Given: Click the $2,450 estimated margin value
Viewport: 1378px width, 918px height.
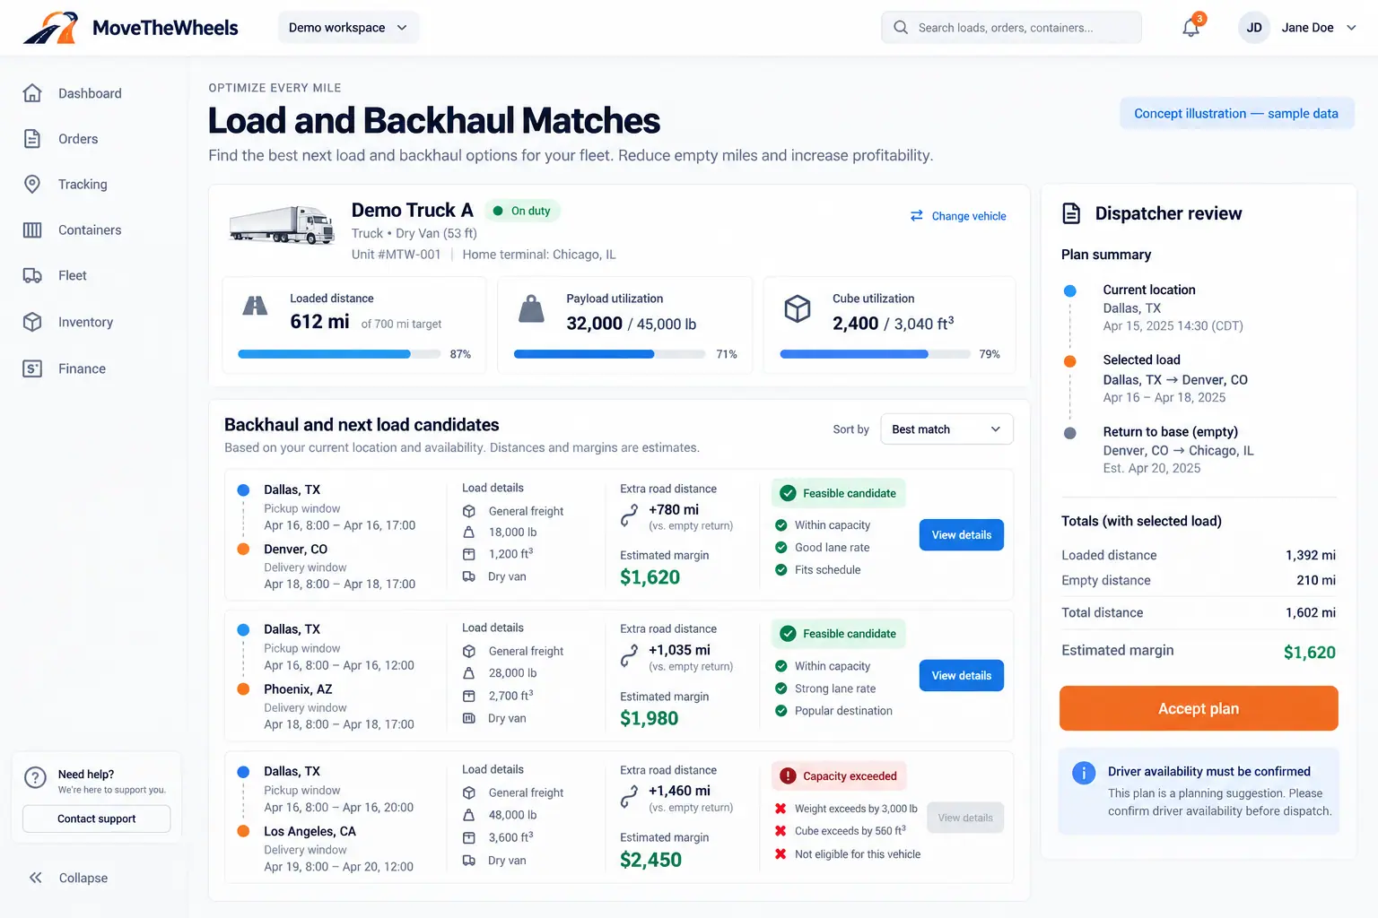Looking at the screenshot, I should pos(651,861).
